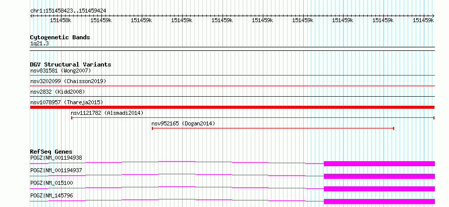
Task: Select the 1q21.3 band label
Action: (39, 44)
